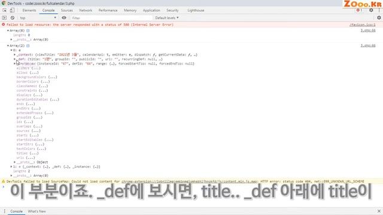Switch to the Security tab
The width and height of the screenshot is (383, 215).
coord(172,10)
